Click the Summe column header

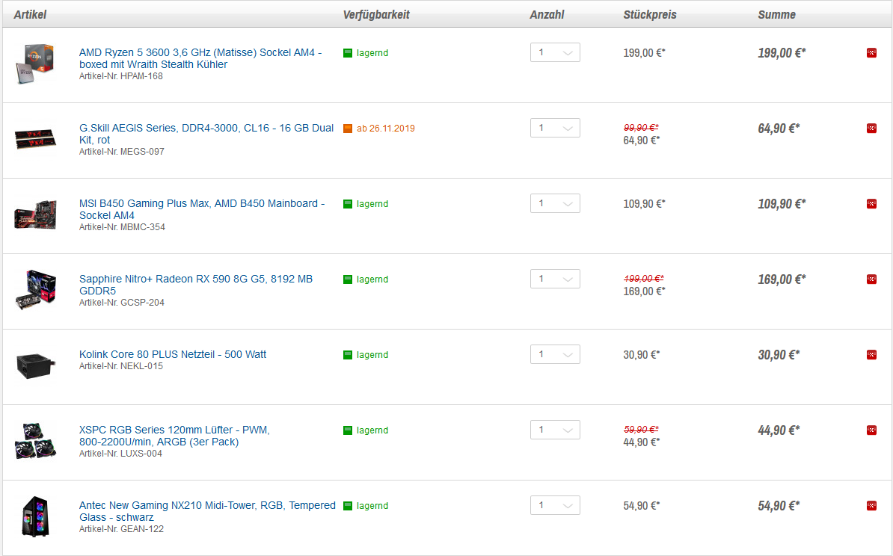pyautogui.click(x=777, y=15)
